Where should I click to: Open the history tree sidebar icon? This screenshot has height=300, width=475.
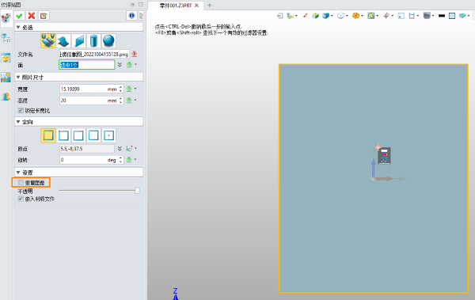pos(6,38)
